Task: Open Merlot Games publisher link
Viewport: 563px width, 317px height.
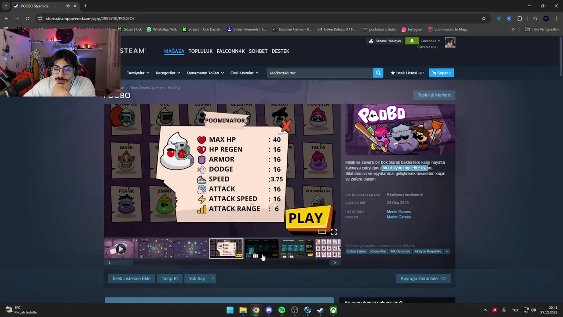Action: click(x=398, y=217)
